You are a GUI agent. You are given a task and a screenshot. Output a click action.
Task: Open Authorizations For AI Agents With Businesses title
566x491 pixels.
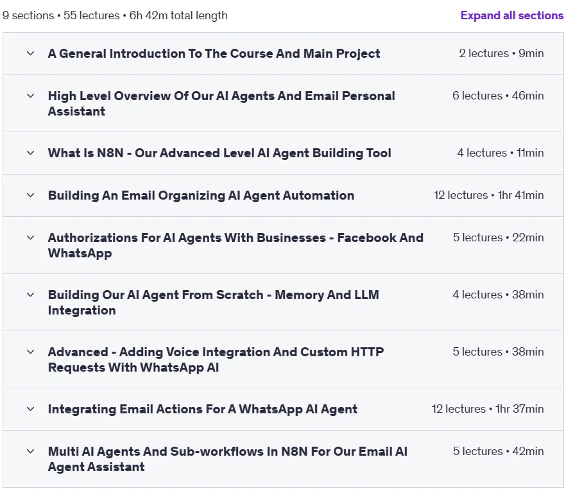pos(236,245)
